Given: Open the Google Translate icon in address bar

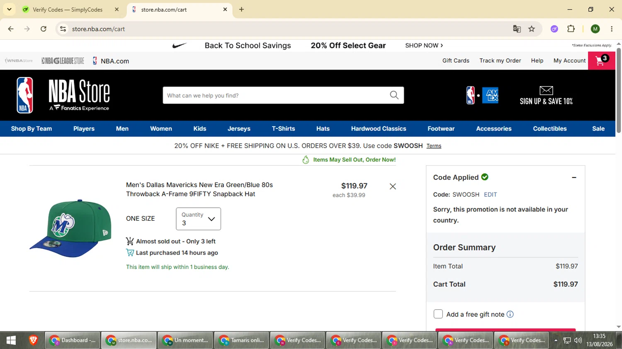Looking at the screenshot, I should point(517,29).
